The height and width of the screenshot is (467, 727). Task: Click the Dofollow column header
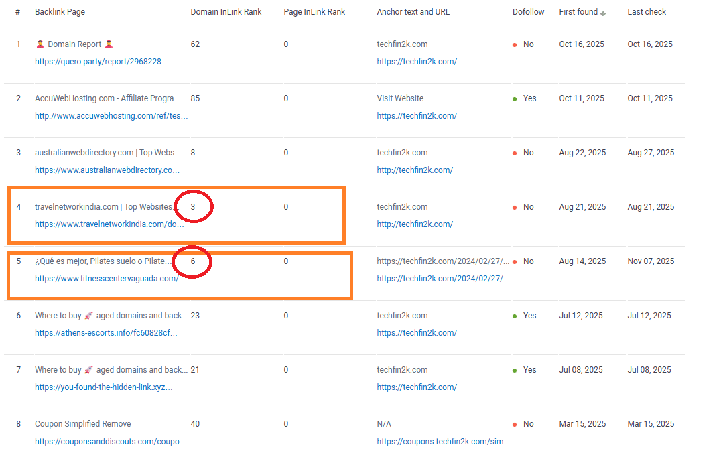528,12
